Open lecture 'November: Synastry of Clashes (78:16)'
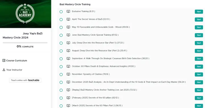Image resolution: width=205 pixels, height=108 pixels. click(x=91, y=74)
